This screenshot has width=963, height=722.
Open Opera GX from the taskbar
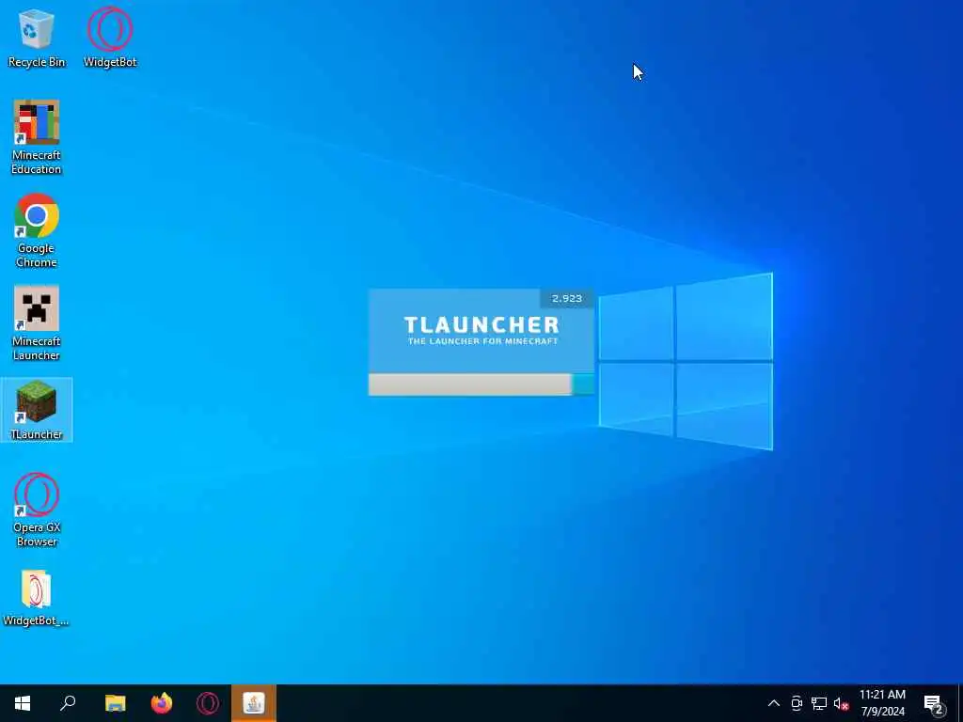pyautogui.click(x=208, y=703)
